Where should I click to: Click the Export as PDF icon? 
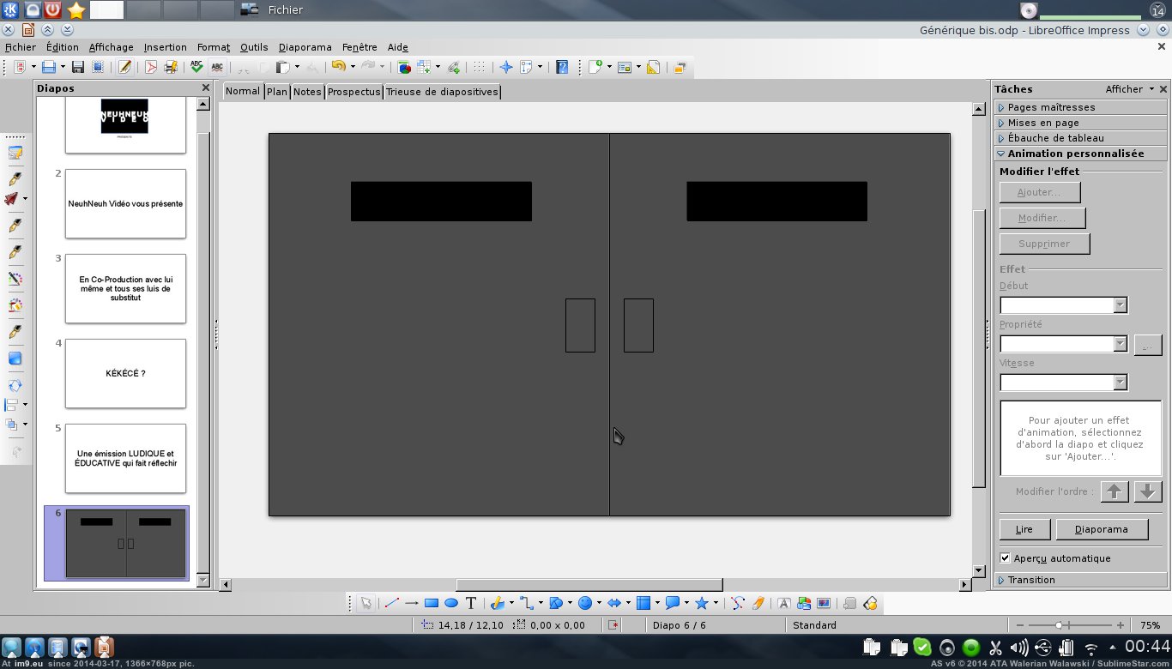151,67
